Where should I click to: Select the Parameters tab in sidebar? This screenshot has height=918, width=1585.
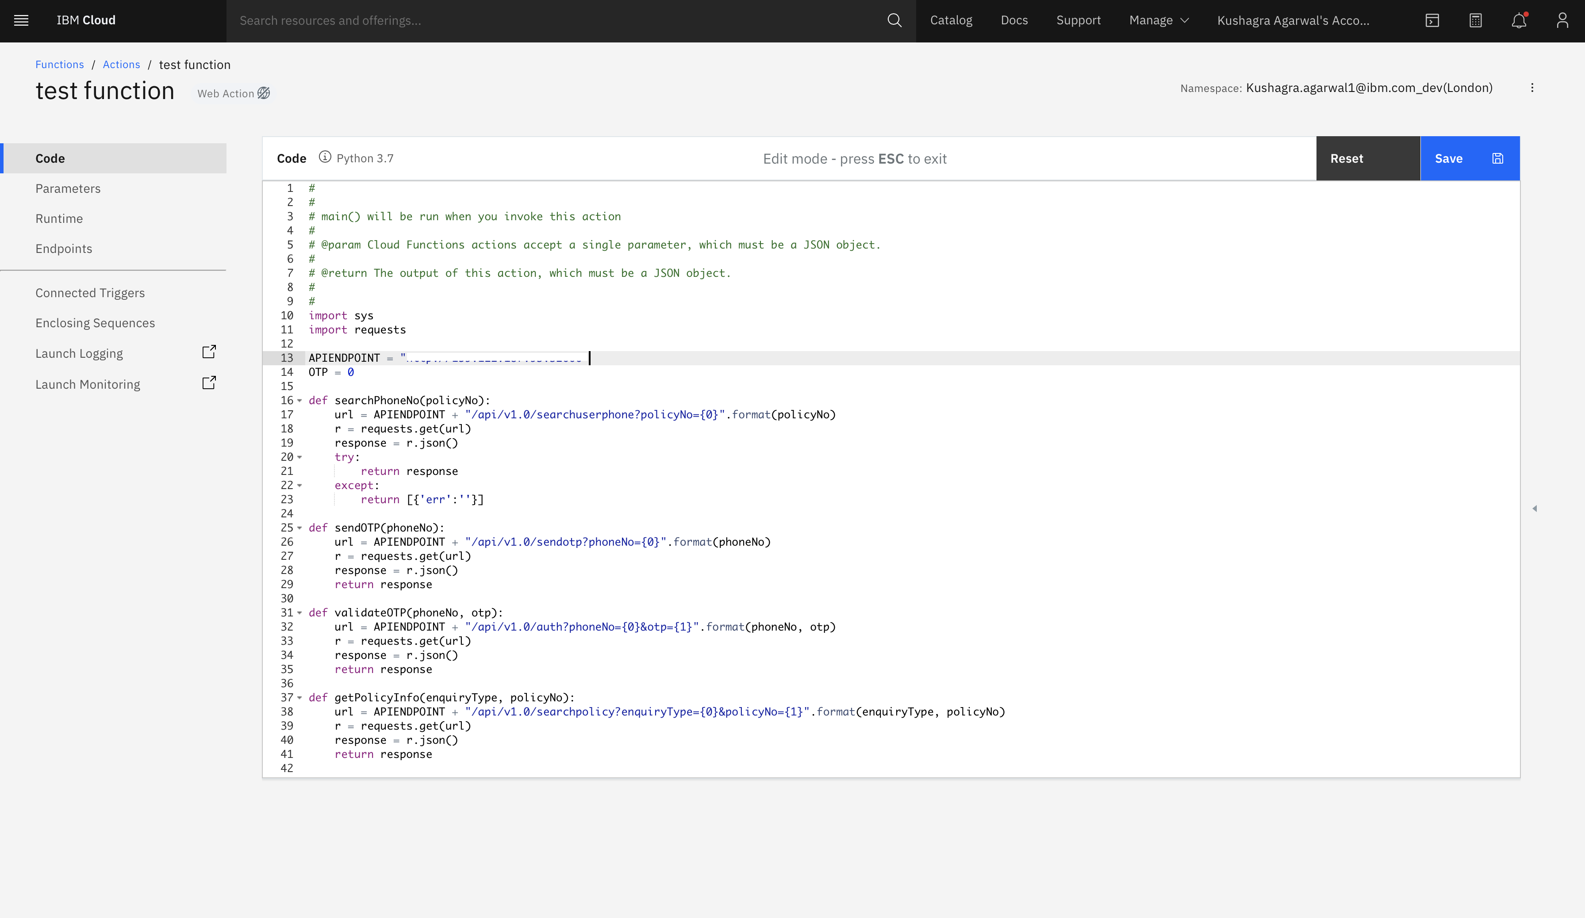[68, 188]
